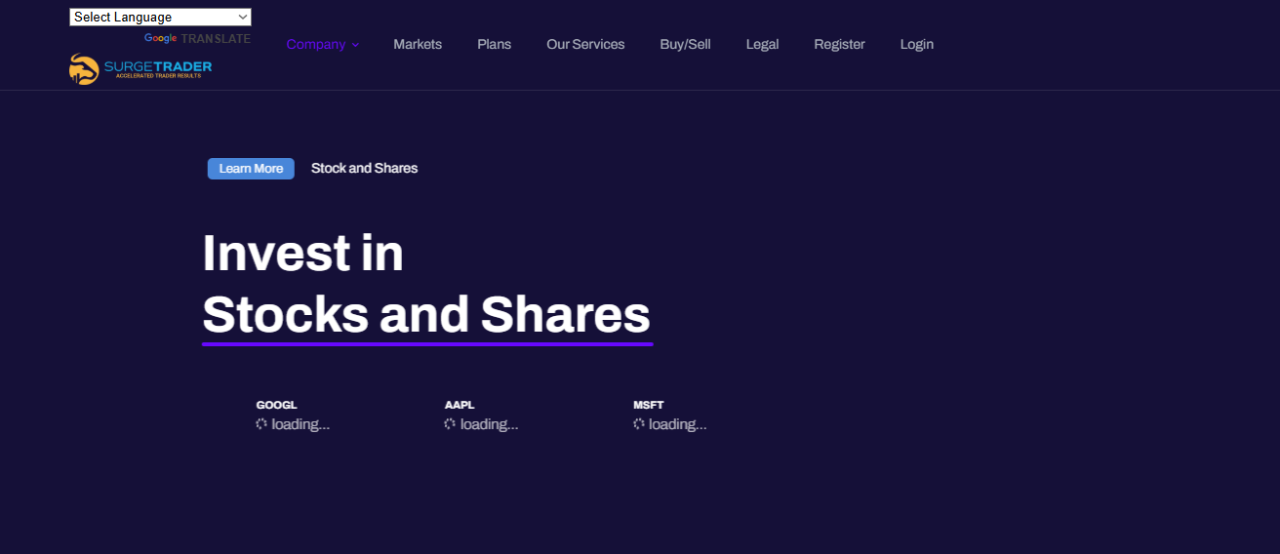
Task: Select the GOOGL ticker label
Action: (x=276, y=405)
